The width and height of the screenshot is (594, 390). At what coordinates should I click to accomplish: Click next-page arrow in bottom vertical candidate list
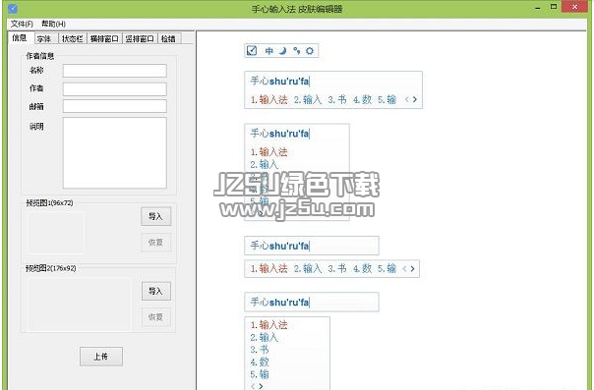pos(261,386)
